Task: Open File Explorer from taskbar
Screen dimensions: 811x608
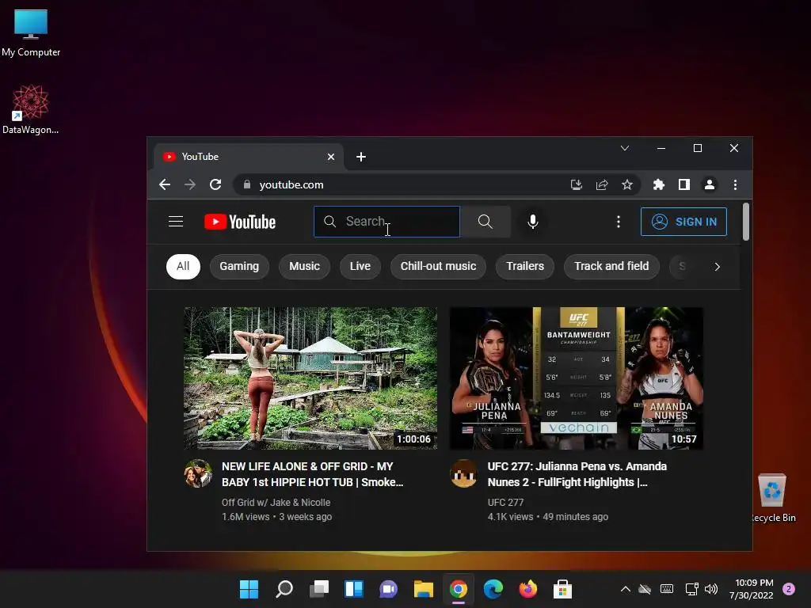Action: [423, 589]
